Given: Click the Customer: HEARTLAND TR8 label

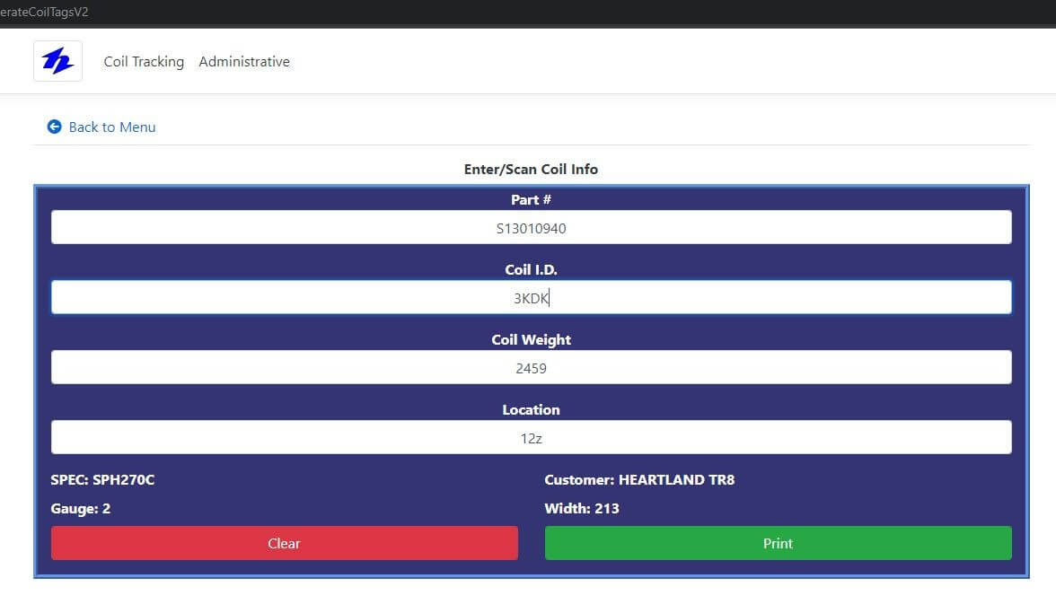Looking at the screenshot, I should click(x=639, y=479).
